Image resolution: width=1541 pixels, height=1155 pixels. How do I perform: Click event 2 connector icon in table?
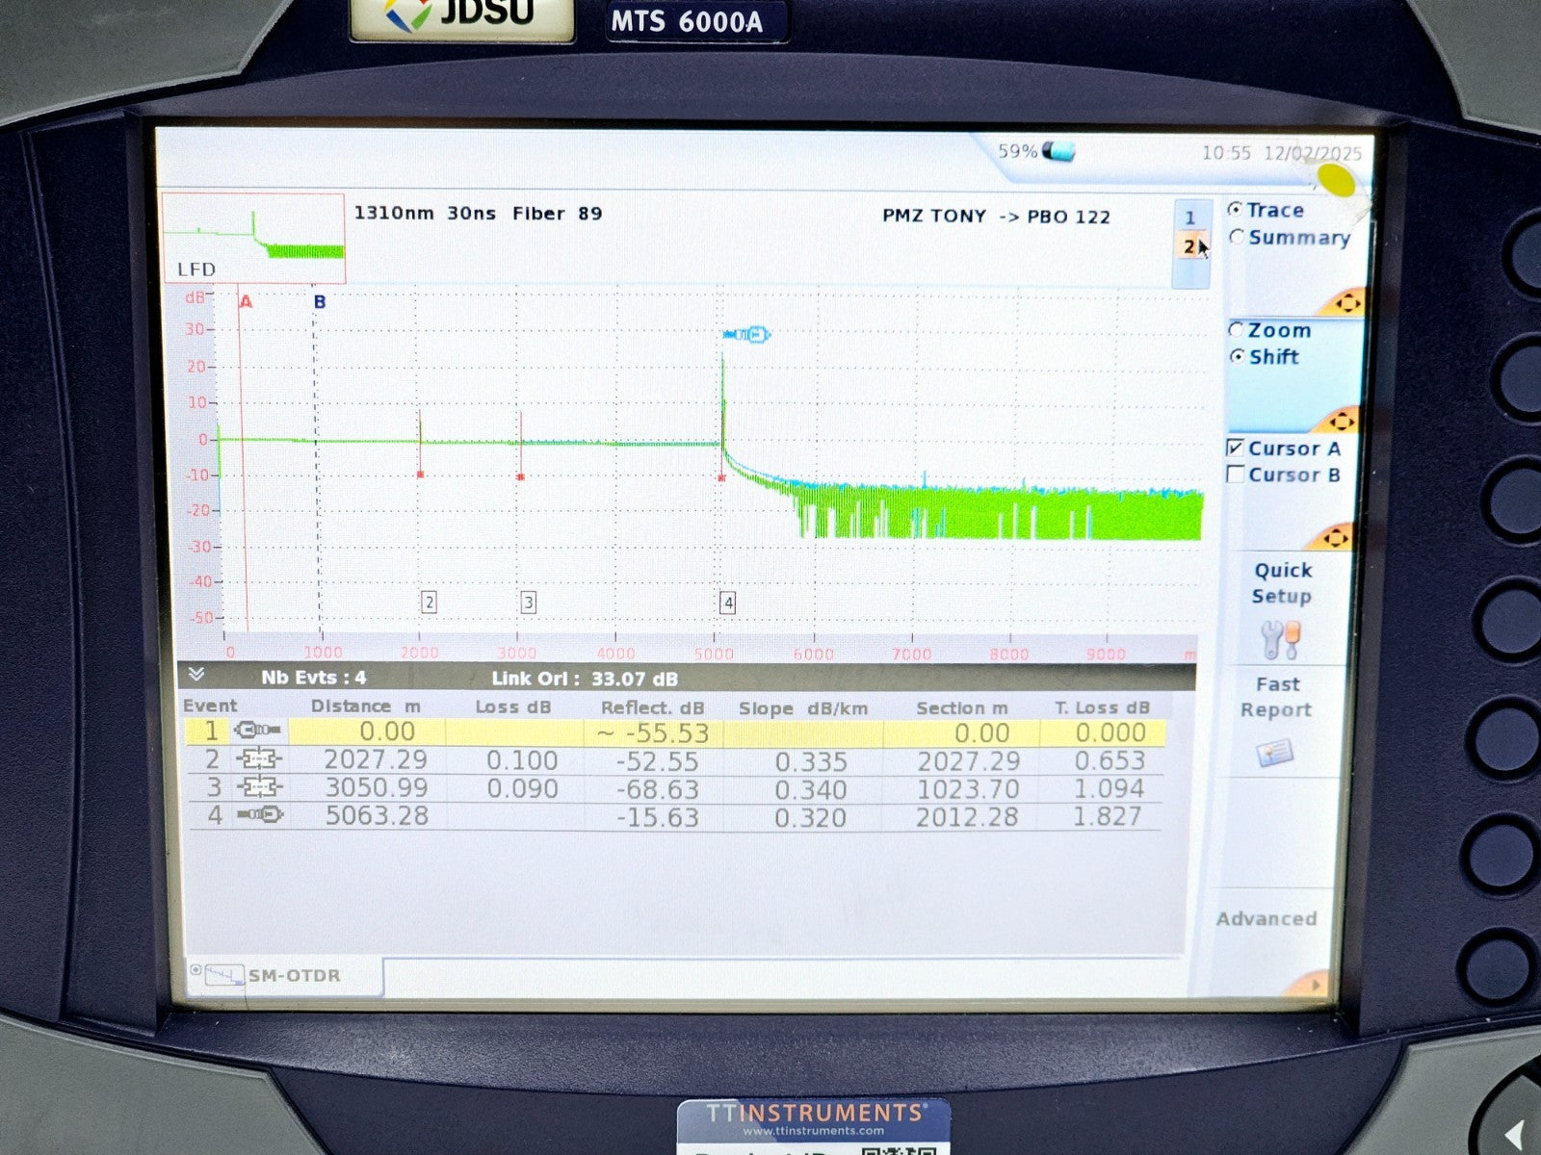pyautogui.click(x=259, y=759)
